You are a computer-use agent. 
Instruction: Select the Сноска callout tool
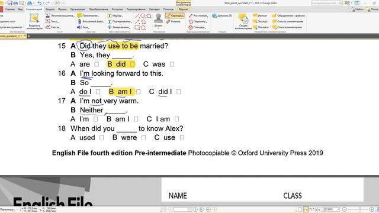point(53,27)
